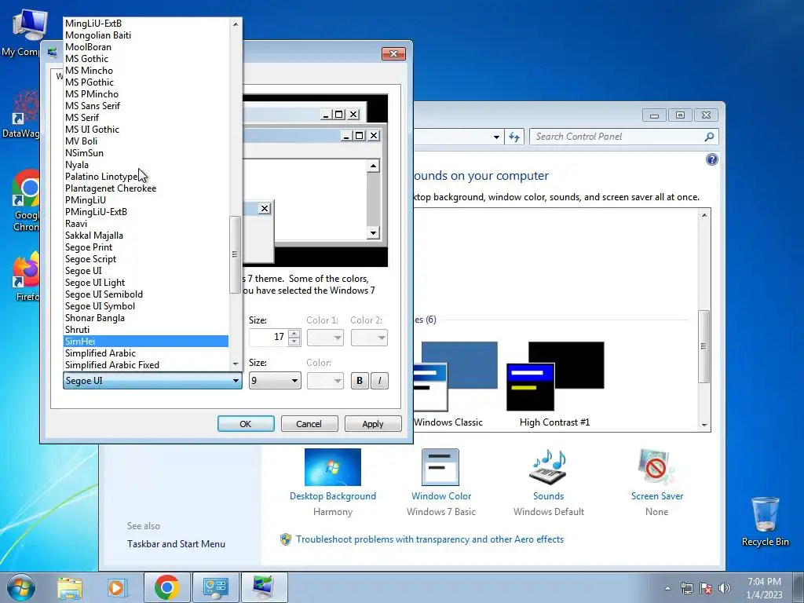804x603 pixels.
Task: Select the High Contrast #1 theme thumbnail
Action: pos(555,376)
